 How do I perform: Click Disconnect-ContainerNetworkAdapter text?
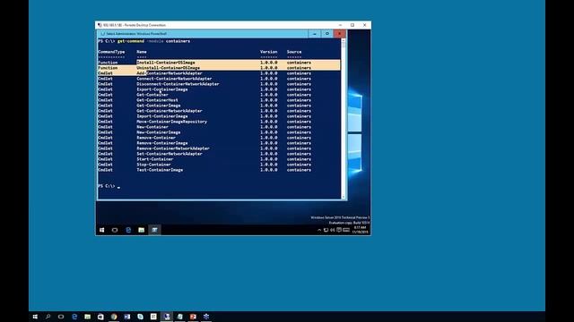pyautogui.click(x=178, y=84)
